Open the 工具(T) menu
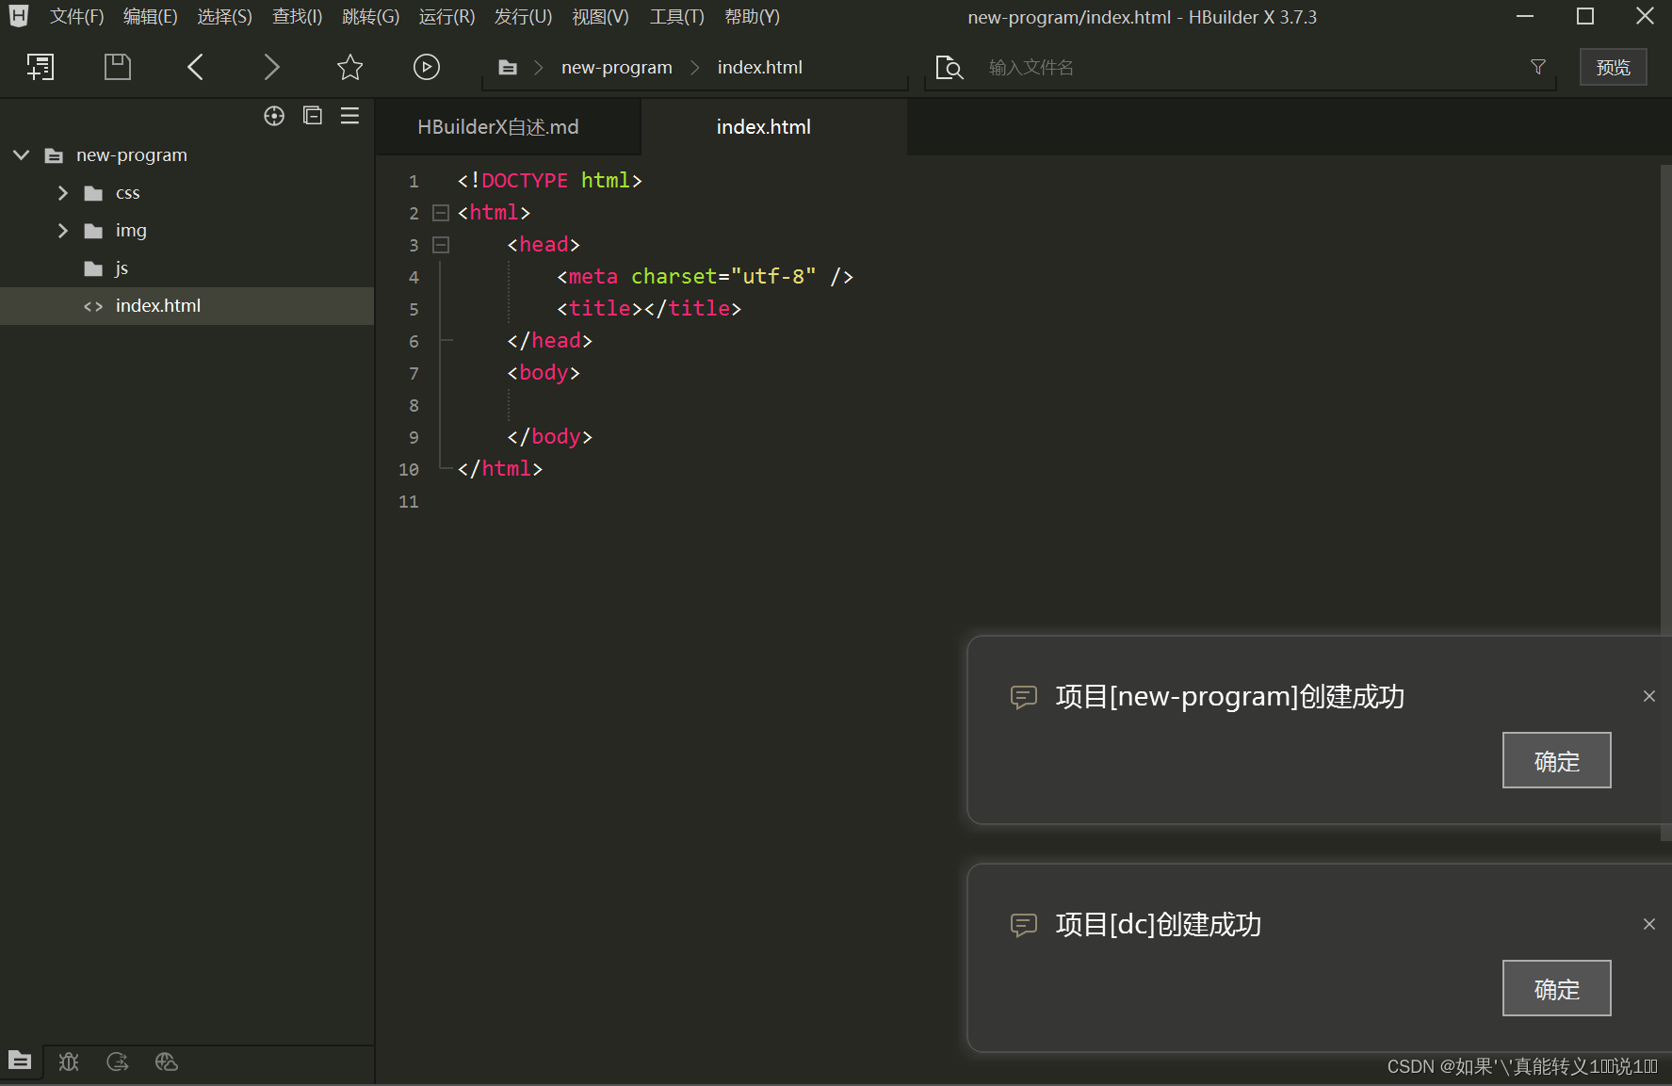Screen dimensions: 1672x1086 click(x=677, y=17)
